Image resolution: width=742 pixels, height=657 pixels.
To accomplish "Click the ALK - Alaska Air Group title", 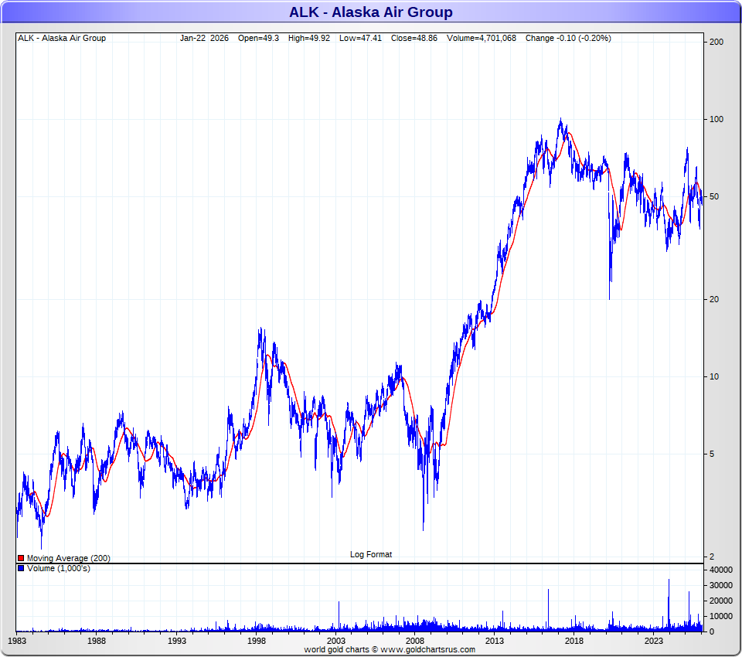I will pos(370,12).
